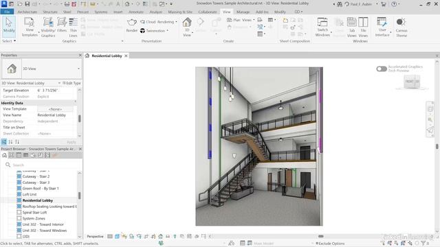Viewport: 440px width, 247px height.
Task: Click the Print icon in quick access toolbar
Action: click(x=67, y=4)
